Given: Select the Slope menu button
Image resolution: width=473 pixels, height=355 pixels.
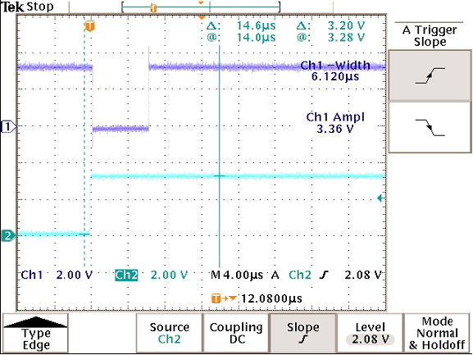Looking at the screenshot, I should point(303,333).
